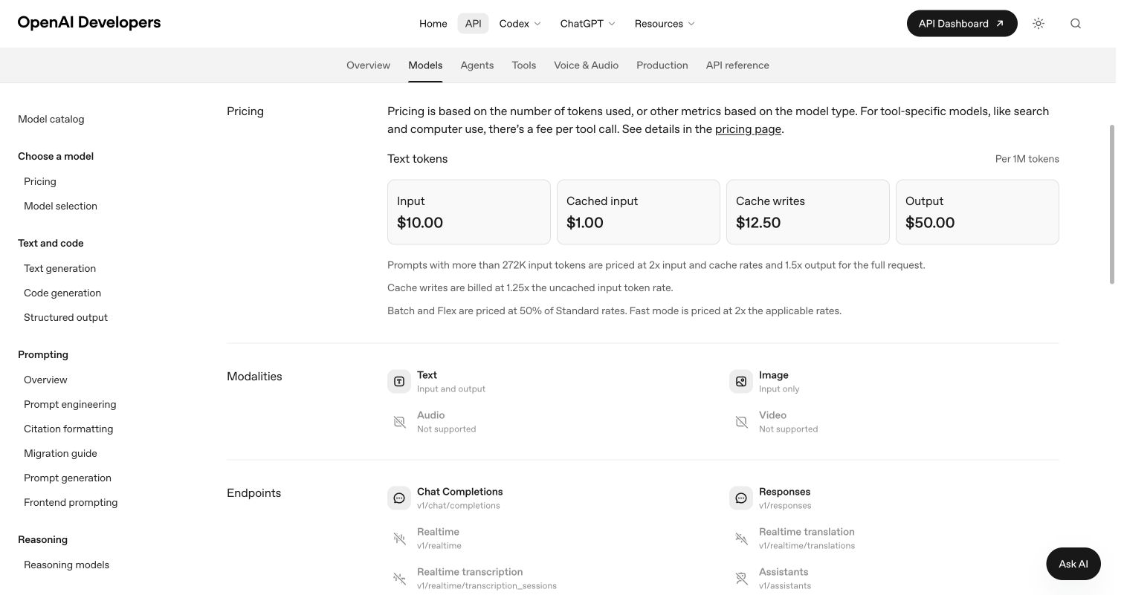Expand the Codex dropdown menu
This screenshot has height=595, width=1124.
[x=520, y=24]
